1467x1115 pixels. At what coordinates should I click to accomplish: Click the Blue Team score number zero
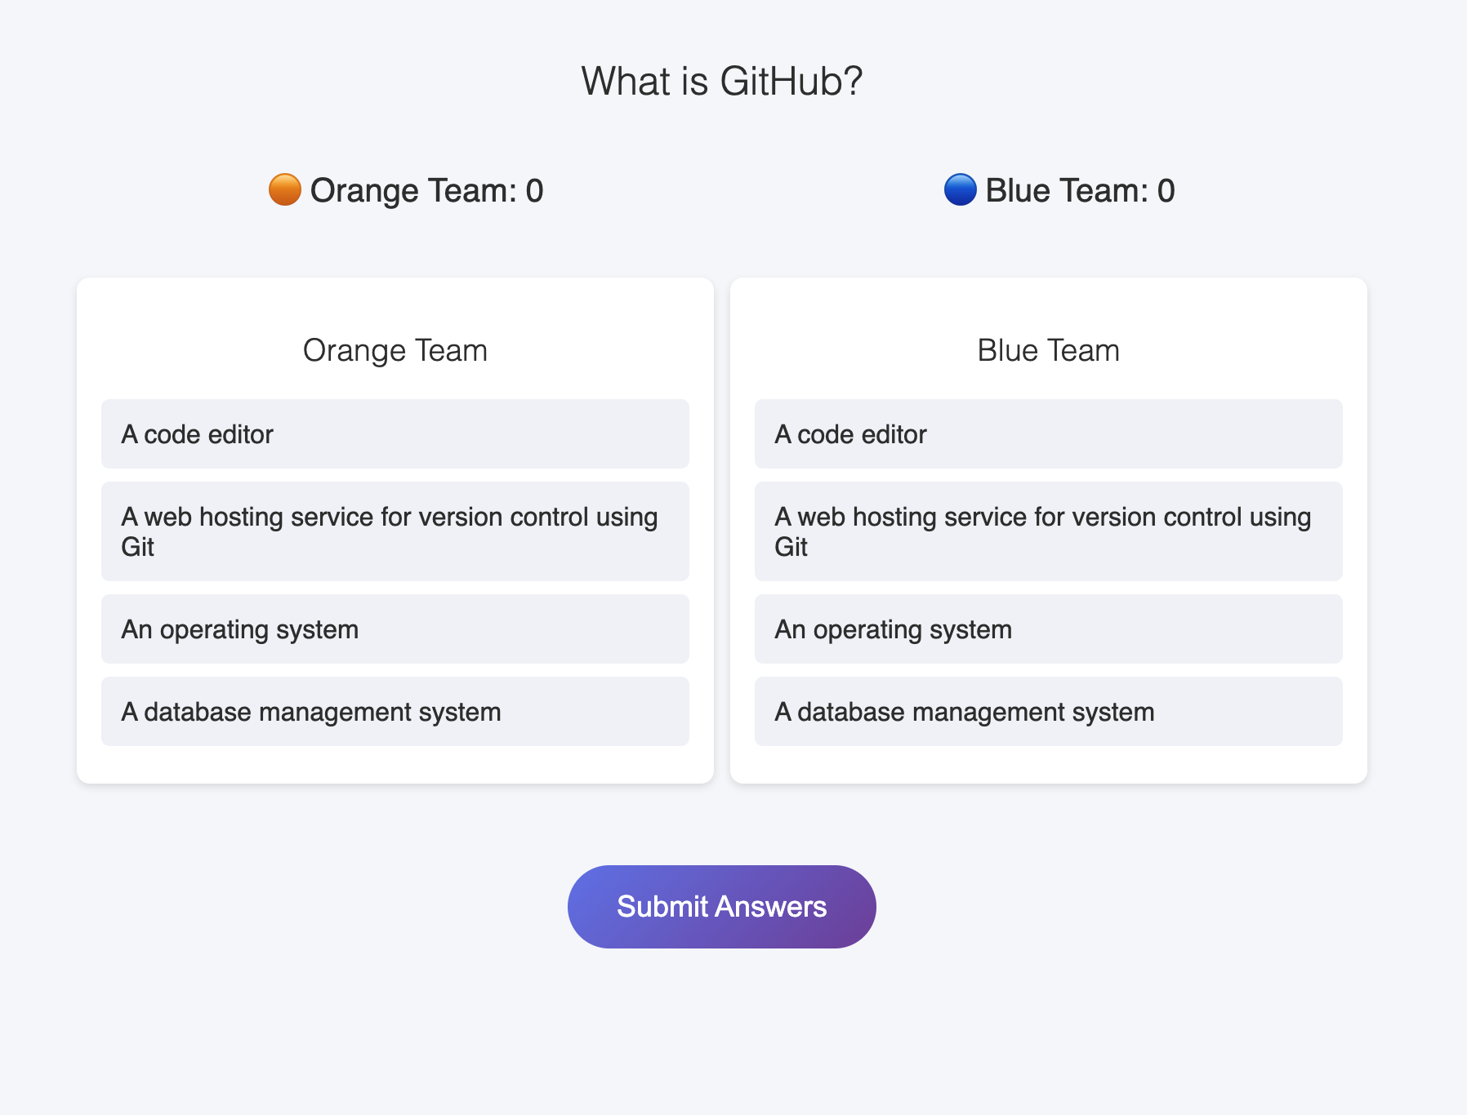pyautogui.click(x=1166, y=191)
